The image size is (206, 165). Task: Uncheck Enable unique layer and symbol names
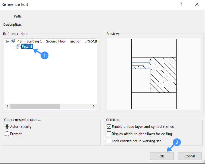pos(109,127)
